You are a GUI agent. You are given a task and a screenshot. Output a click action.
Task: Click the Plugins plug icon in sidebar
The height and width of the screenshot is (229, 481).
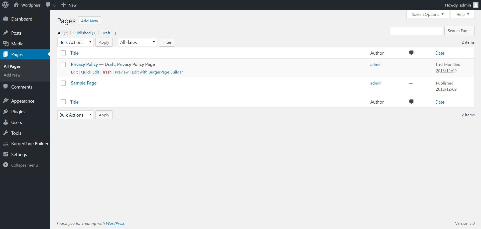click(x=6, y=112)
